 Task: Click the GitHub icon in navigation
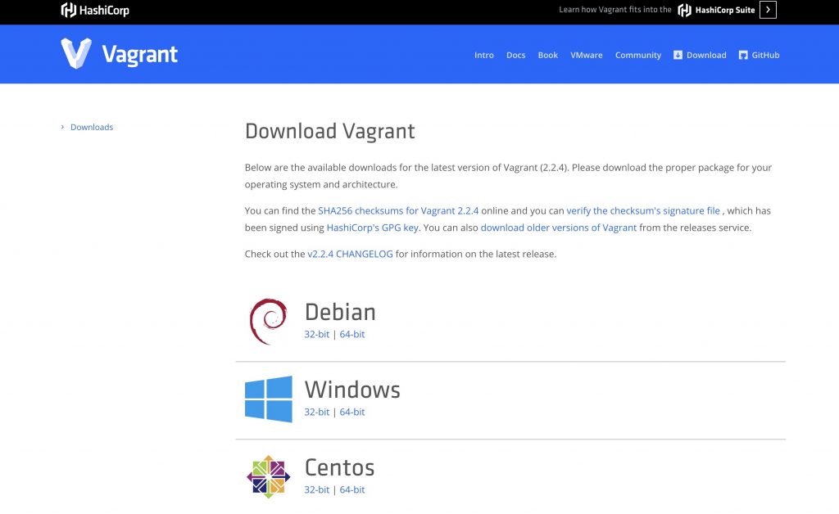pyautogui.click(x=743, y=55)
